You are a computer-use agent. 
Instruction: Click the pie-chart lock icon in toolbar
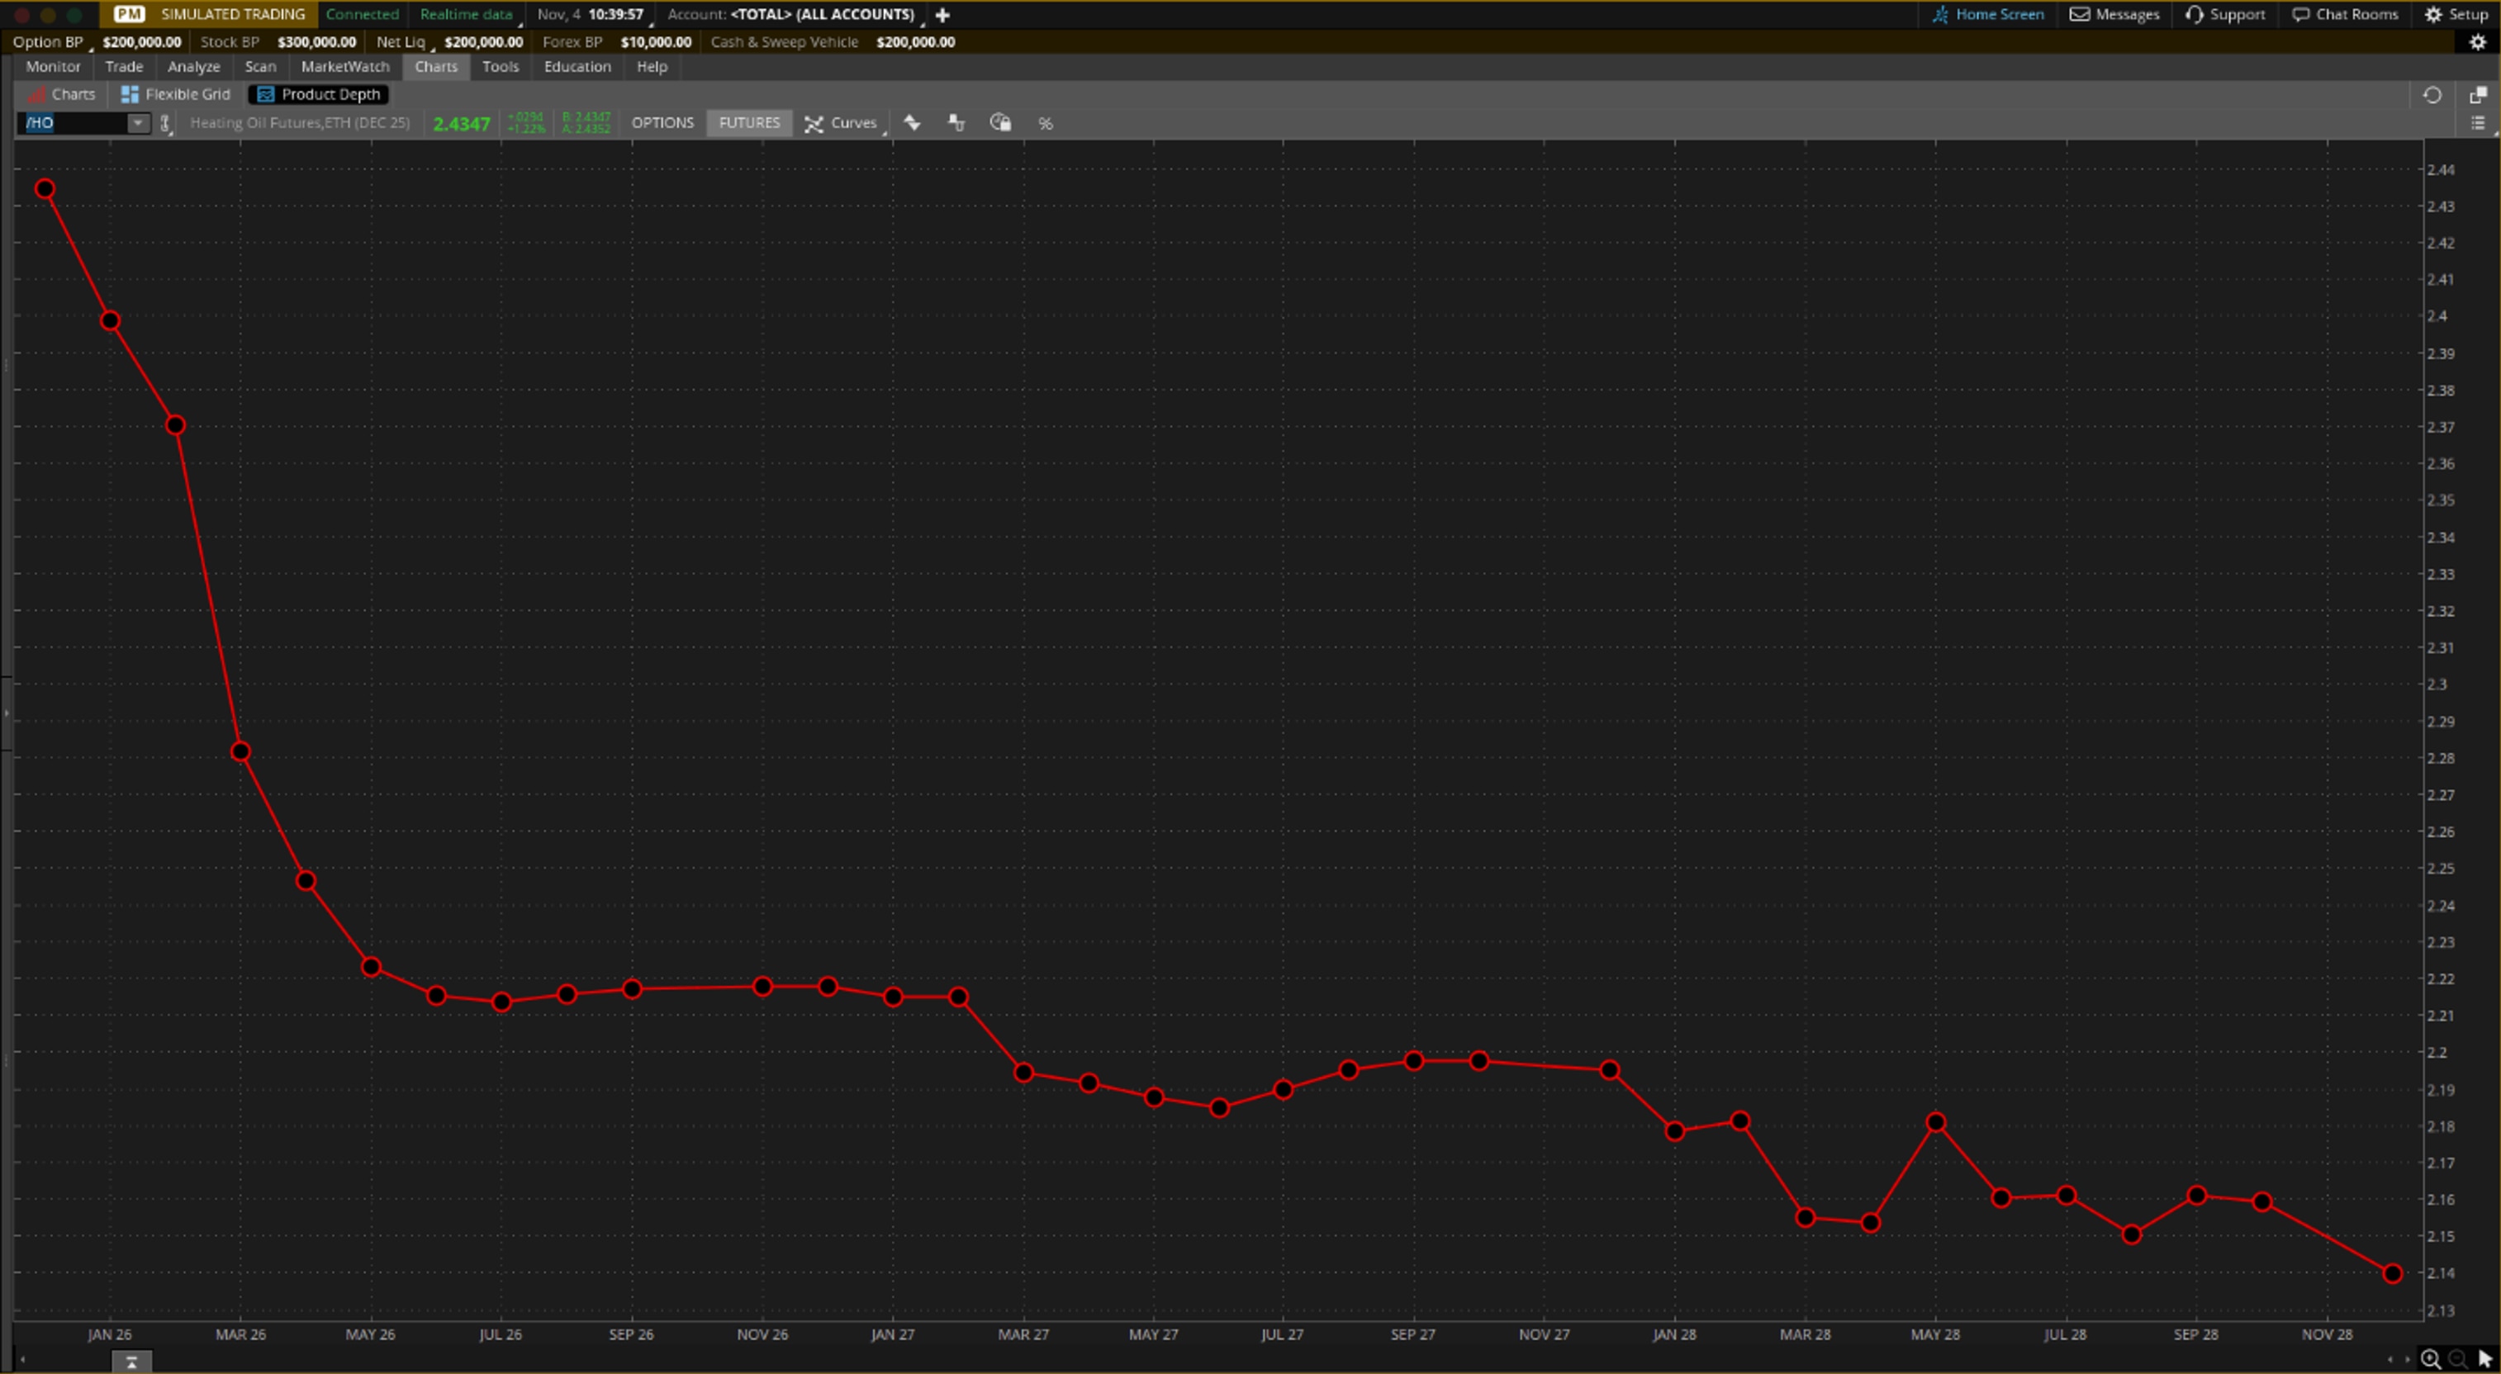click(x=1000, y=122)
